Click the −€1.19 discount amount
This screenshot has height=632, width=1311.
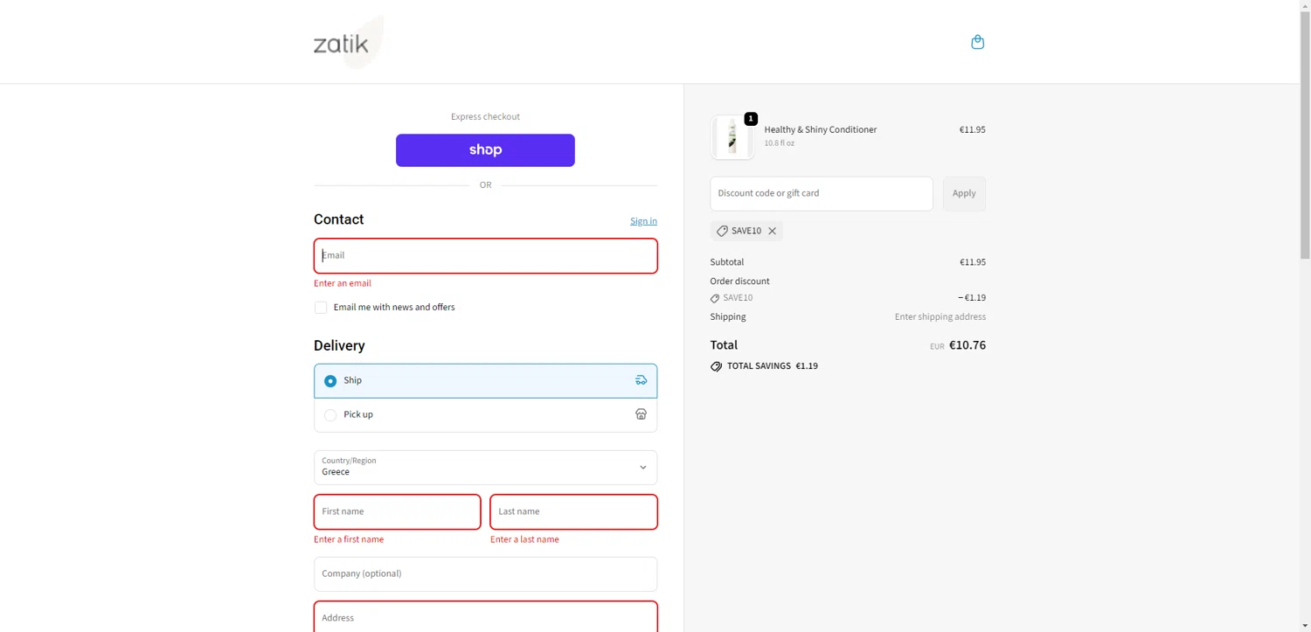point(971,298)
